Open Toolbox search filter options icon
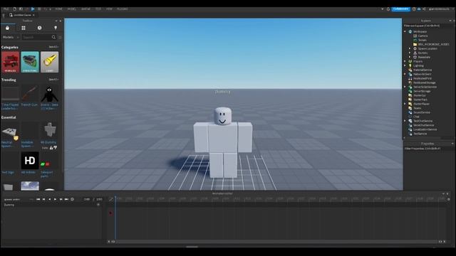This screenshot has height=256, width=456. click(60, 37)
